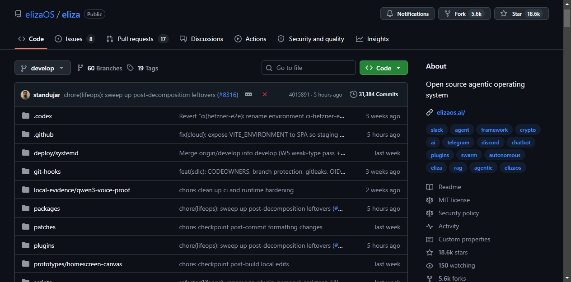This screenshot has width=571, height=282.
Task: Click the folder icon beside prototypes/homescreen-canvas
Action: click(26, 264)
